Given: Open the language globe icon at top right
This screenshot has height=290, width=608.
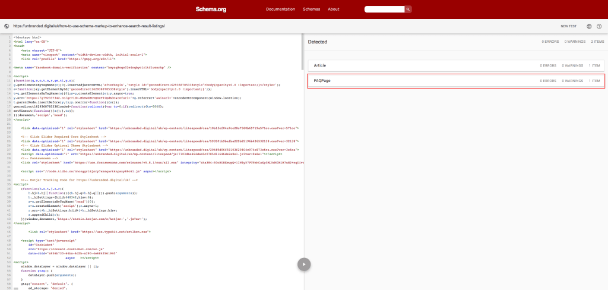Looking at the screenshot, I should click(x=589, y=26).
